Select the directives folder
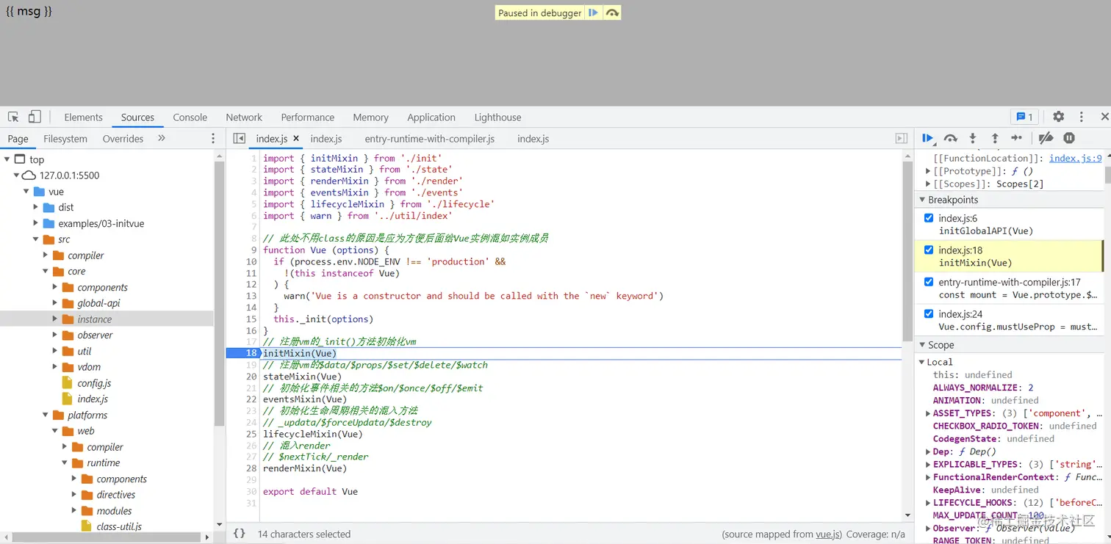The image size is (1111, 544). (116, 495)
